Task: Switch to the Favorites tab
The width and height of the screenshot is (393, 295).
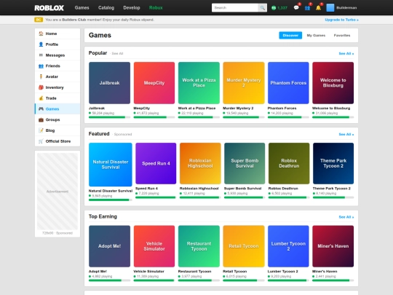Action: pos(342,36)
